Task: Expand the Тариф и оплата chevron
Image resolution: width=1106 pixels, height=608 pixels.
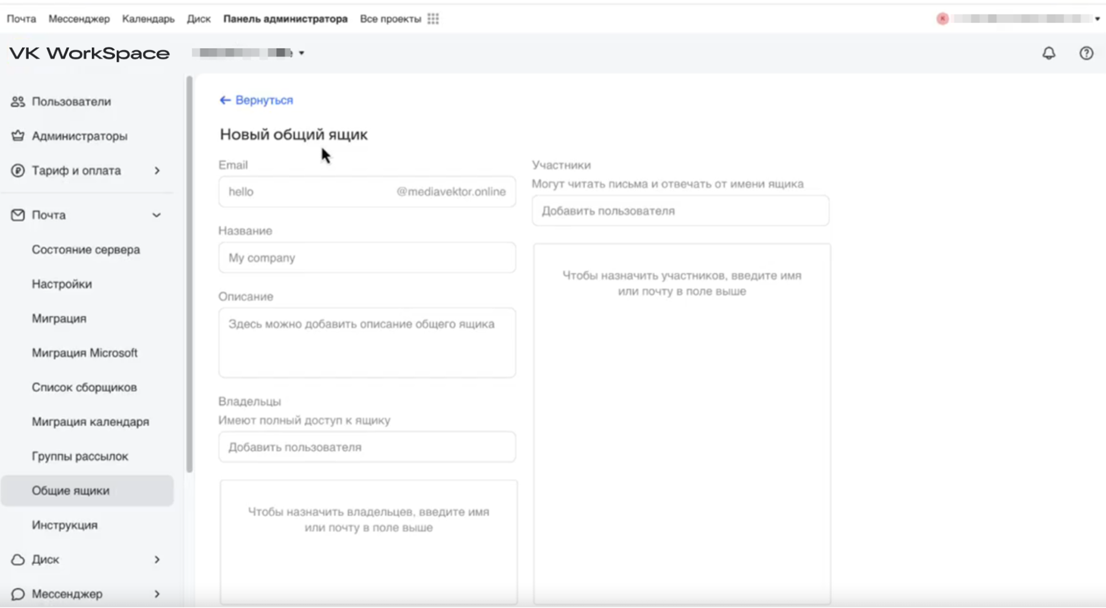Action: pyautogui.click(x=157, y=171)
